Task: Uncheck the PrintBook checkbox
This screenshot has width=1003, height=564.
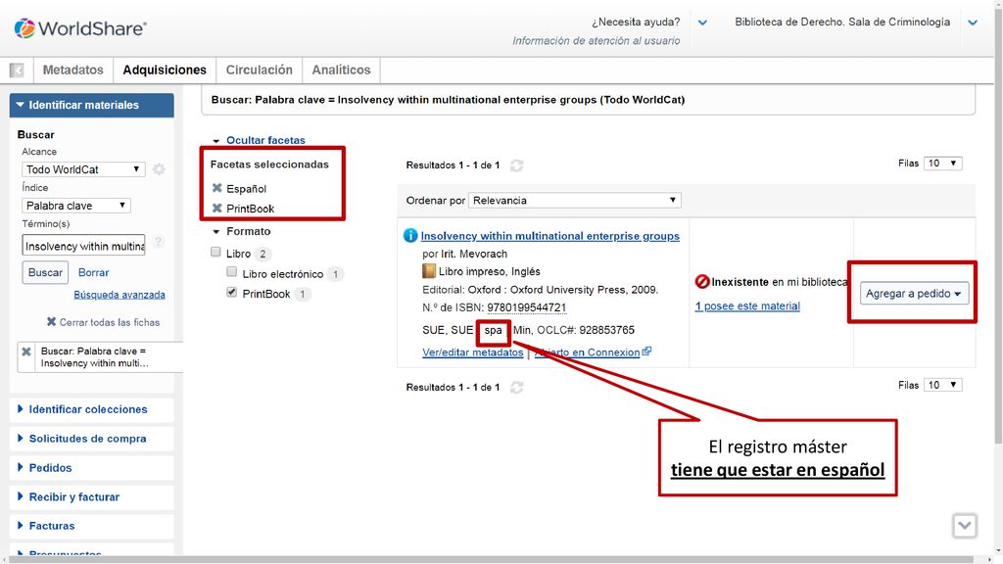Action: (231, 292)
